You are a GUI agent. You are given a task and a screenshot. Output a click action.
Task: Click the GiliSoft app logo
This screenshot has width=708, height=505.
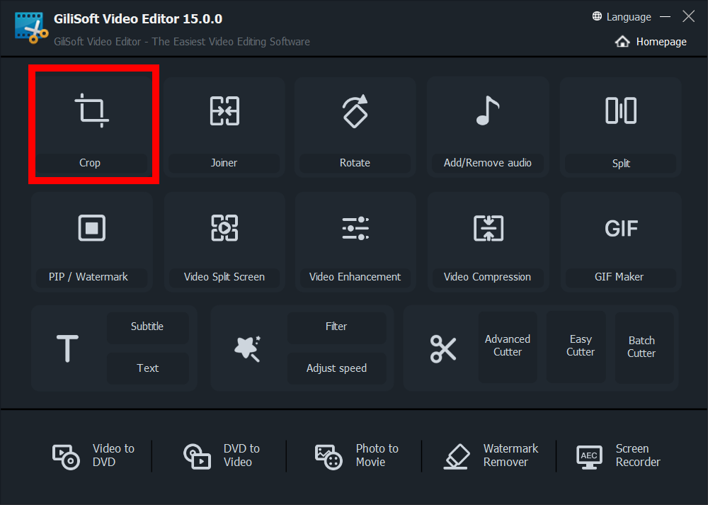pos(31,28)
